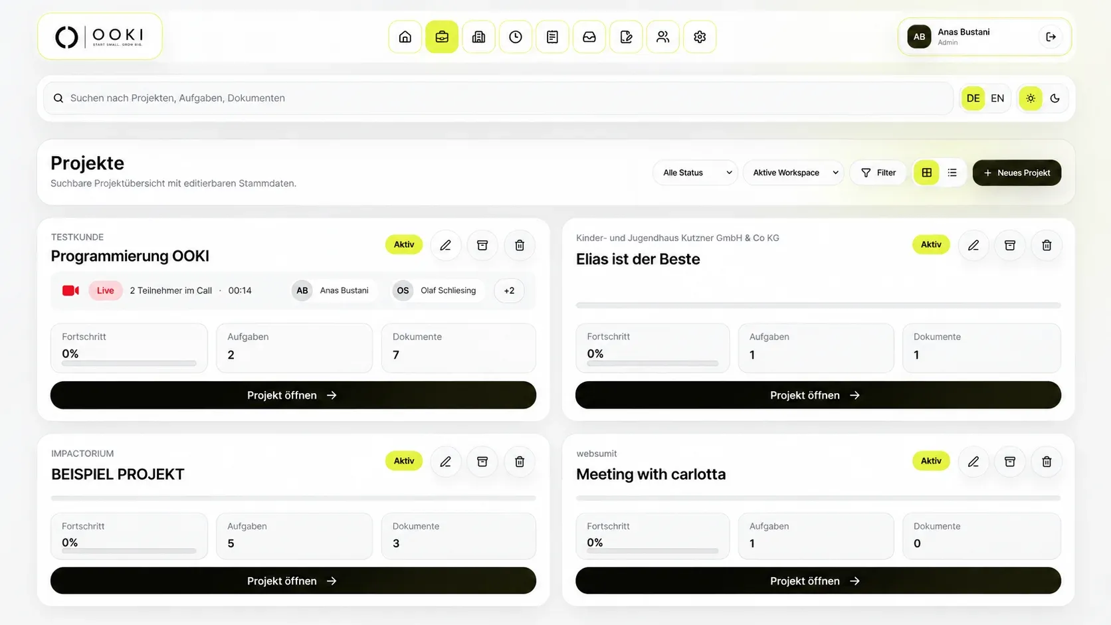The height and width of the screenshot is (625, 1111).
Task: Archive the Meeting with carlotta project
Action: [1010, 462]
